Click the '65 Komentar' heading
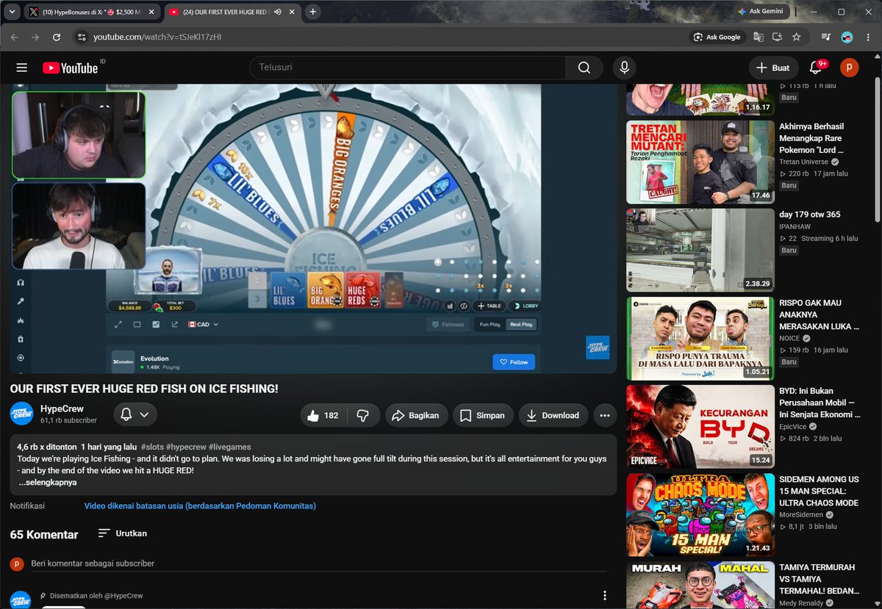The width and height of the screenshot is (882, 609). tap(44, 535)
